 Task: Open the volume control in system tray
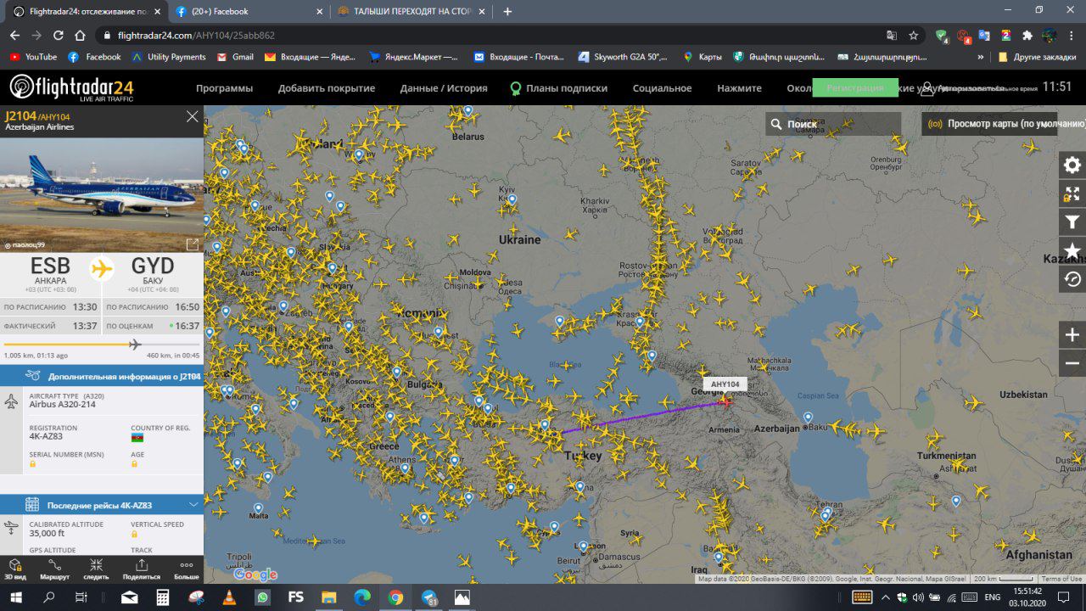(917, 597)
